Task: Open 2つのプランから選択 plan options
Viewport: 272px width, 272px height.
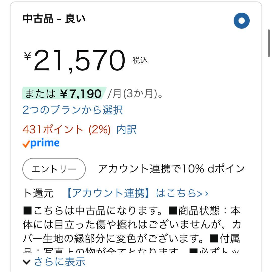Action: coord(72,110)
